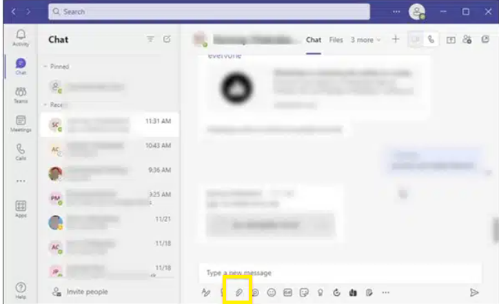Expand the 3 more tabs dropdown
This screenshot has width=499, height=304.
[365, 40]
